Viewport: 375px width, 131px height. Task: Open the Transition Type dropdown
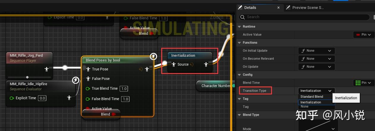coord(317,91)
